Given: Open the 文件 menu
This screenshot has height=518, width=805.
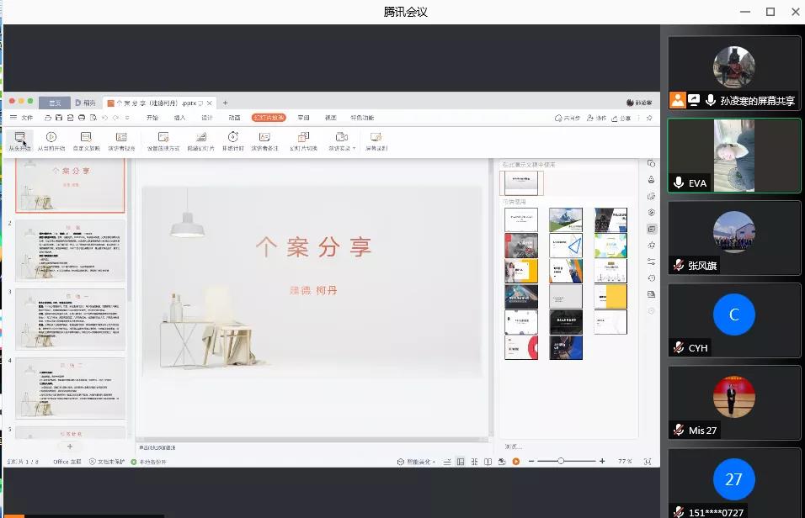Looking at the screenshot, I should (27, 119).
